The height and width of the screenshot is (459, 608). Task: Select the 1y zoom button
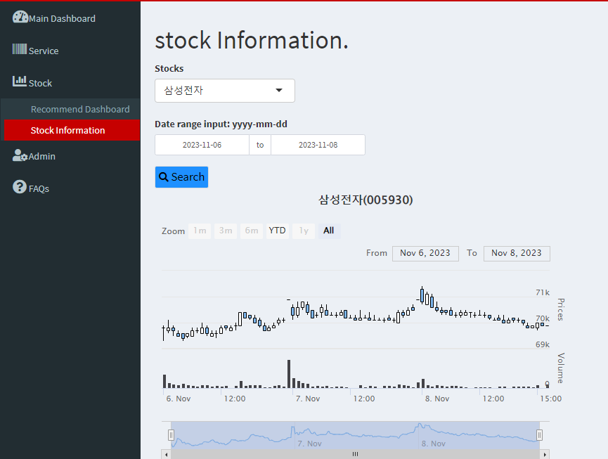pyautogui.click(x=304, y=231)
